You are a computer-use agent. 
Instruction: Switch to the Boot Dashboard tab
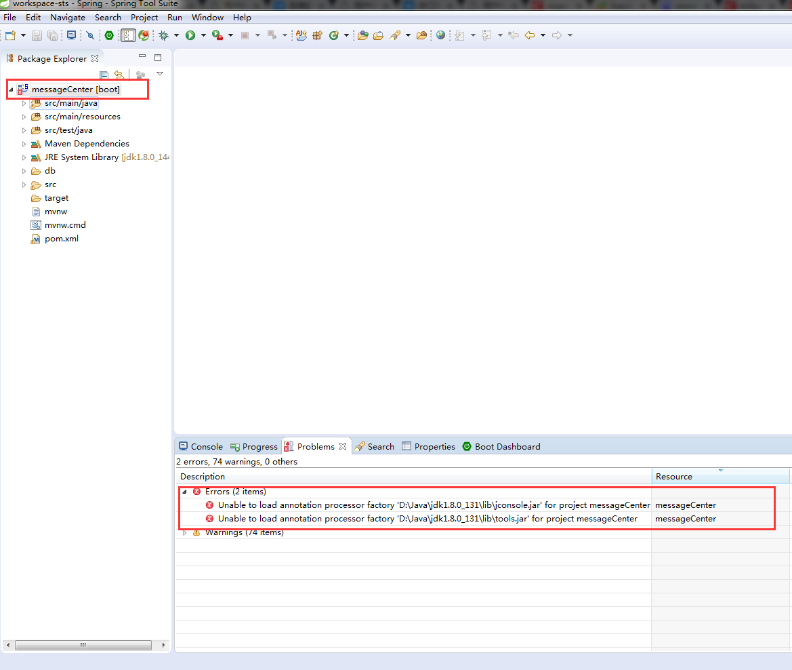point(501,446)
